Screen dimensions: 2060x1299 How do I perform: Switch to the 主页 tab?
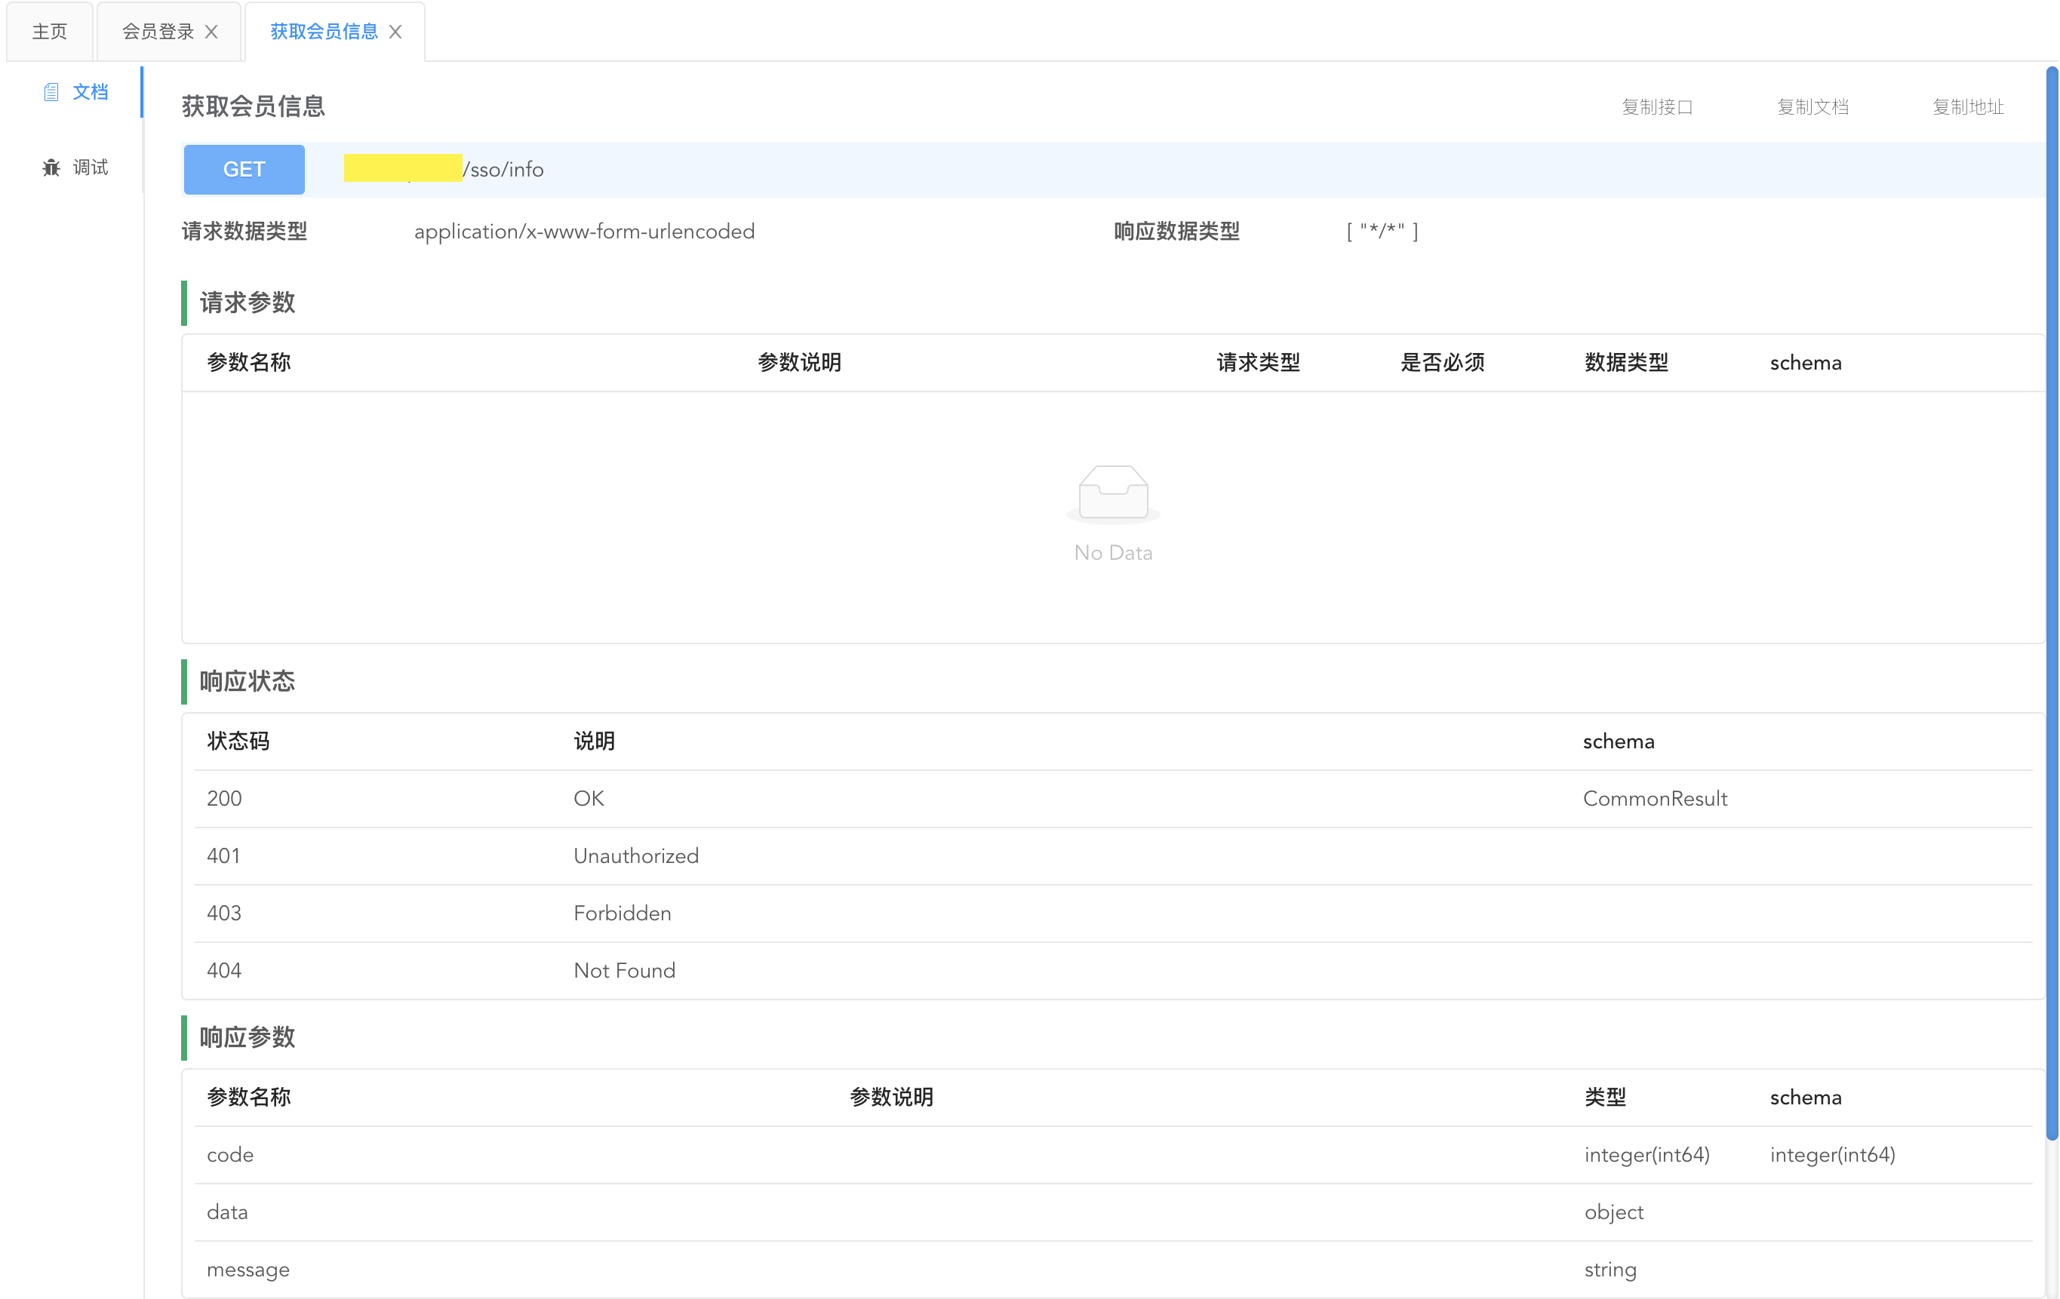coord(50,32)
